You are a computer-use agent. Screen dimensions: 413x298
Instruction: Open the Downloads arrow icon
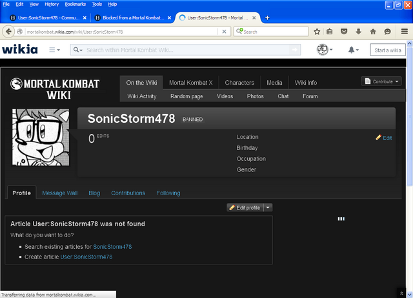coord(358,32)
